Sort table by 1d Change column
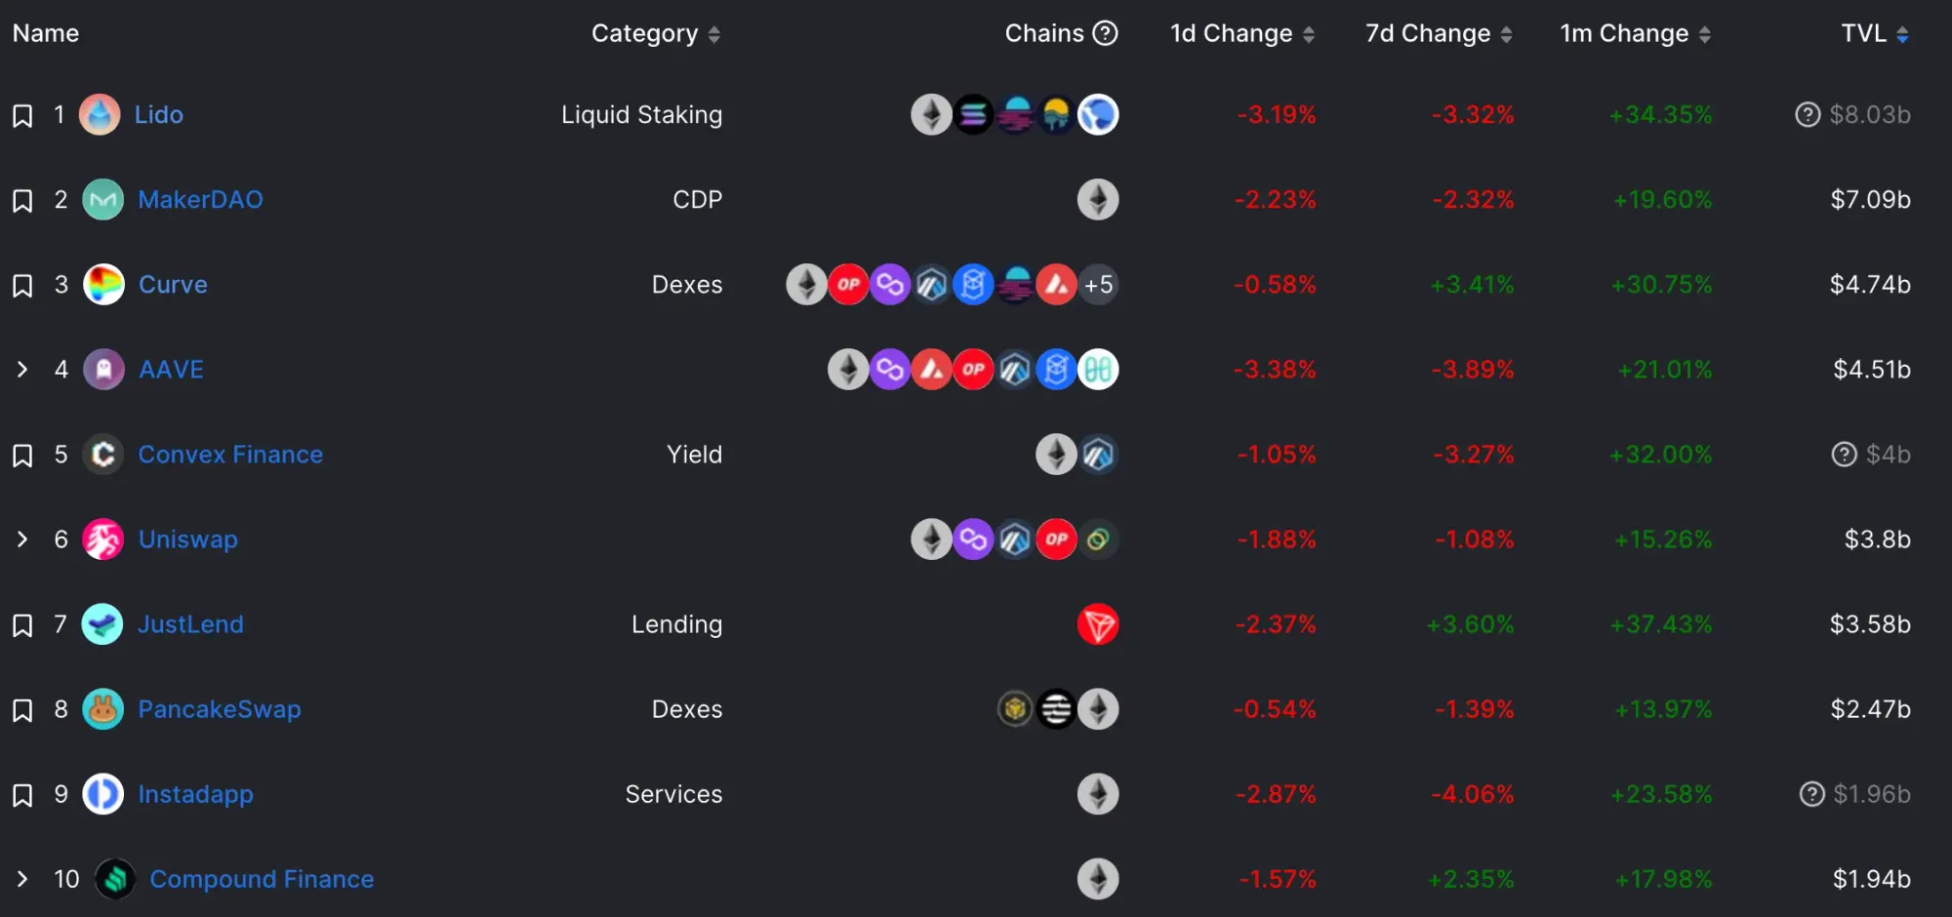The image size is (1952, 917). (1242, 33)
